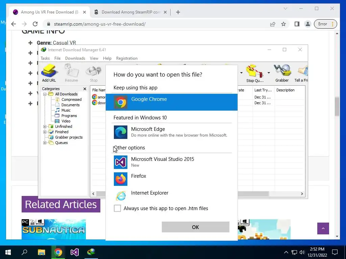Select Internet Explorer to open file
The height and width of the screenshot is (259, 346).
click(x=171, y=196)
